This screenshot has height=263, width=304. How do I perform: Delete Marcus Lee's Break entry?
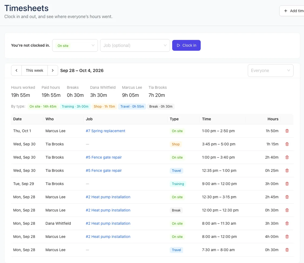coord(287,210)
